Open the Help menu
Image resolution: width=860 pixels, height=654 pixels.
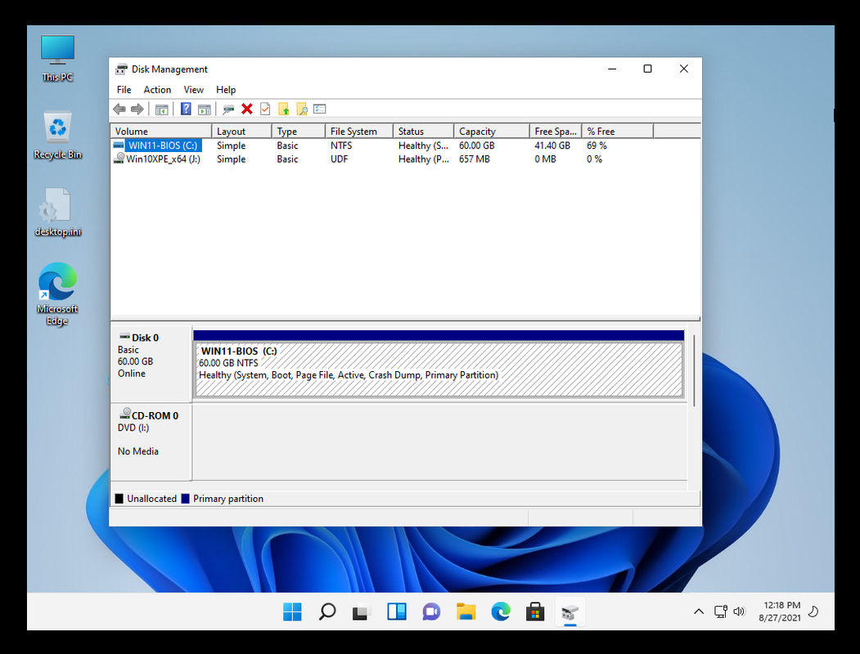pyautogui.click(x=226, y=90)
